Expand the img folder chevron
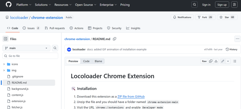 4,70
